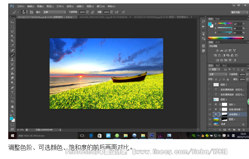Open the layer filter 类型 dropdown
Screen dimensions: 249x159
pos(214,70)
